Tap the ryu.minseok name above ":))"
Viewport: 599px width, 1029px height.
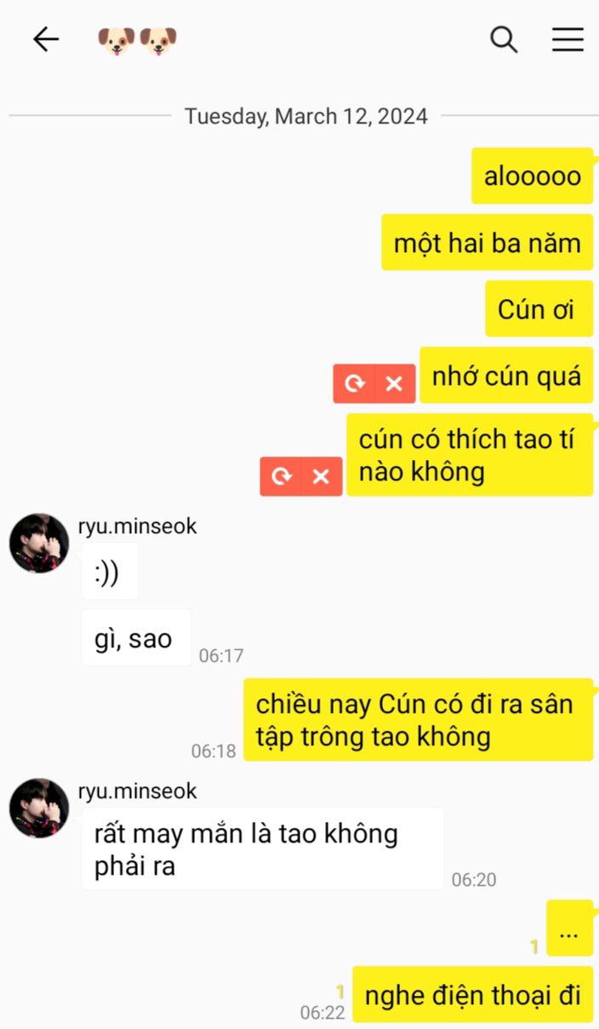tap(137, 526)
